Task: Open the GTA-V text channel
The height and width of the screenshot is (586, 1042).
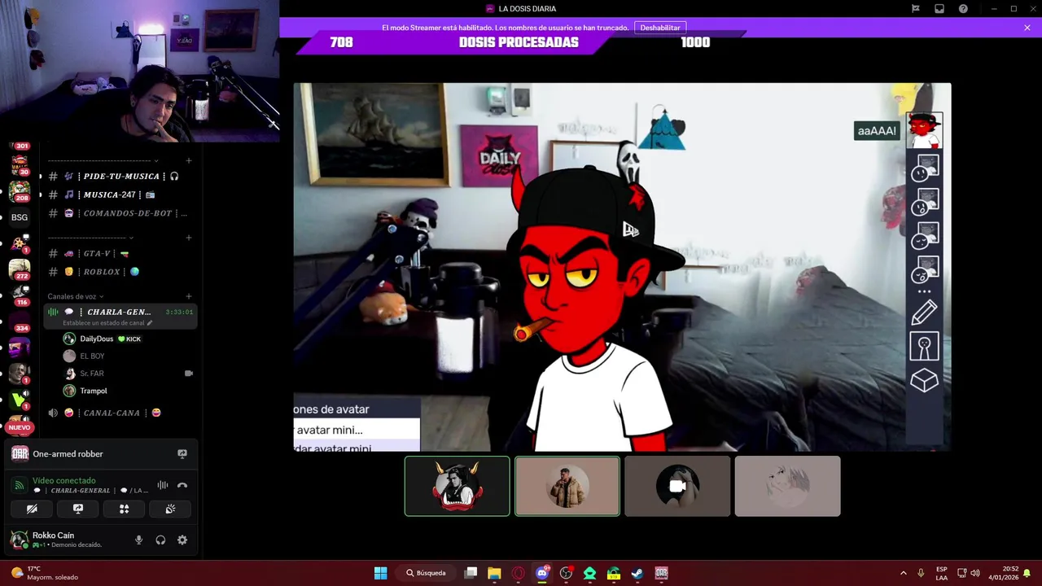Action: coord(119,253)
